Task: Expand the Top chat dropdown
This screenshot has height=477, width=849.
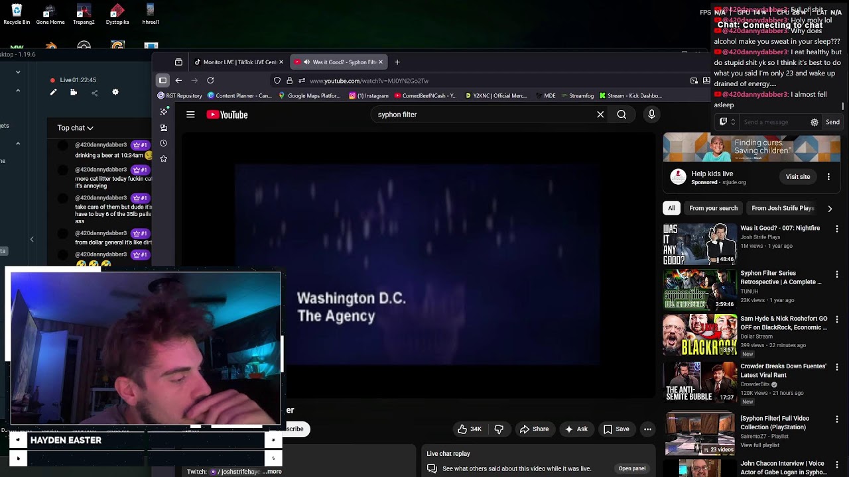Action: [75, 128]
